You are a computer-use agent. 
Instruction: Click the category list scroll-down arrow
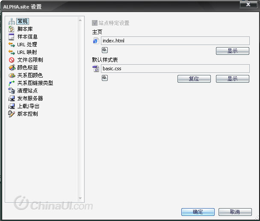coord(80,198)
